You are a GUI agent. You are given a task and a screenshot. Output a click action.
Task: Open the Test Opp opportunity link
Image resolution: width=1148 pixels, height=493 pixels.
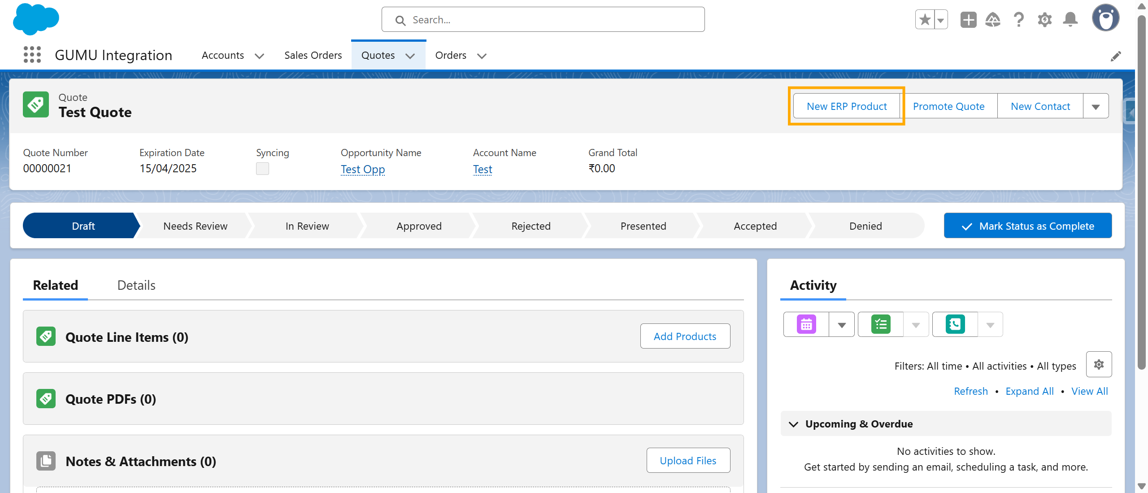point(363,169)
